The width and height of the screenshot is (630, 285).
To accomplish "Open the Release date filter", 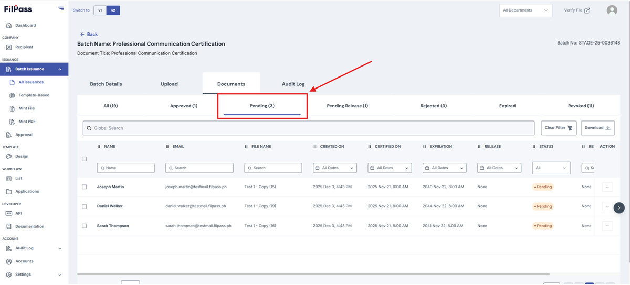I will point(499,168).
